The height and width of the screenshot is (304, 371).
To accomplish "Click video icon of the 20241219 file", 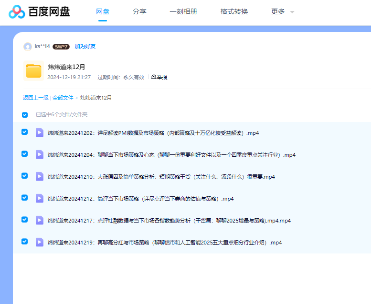I will 40,242.
